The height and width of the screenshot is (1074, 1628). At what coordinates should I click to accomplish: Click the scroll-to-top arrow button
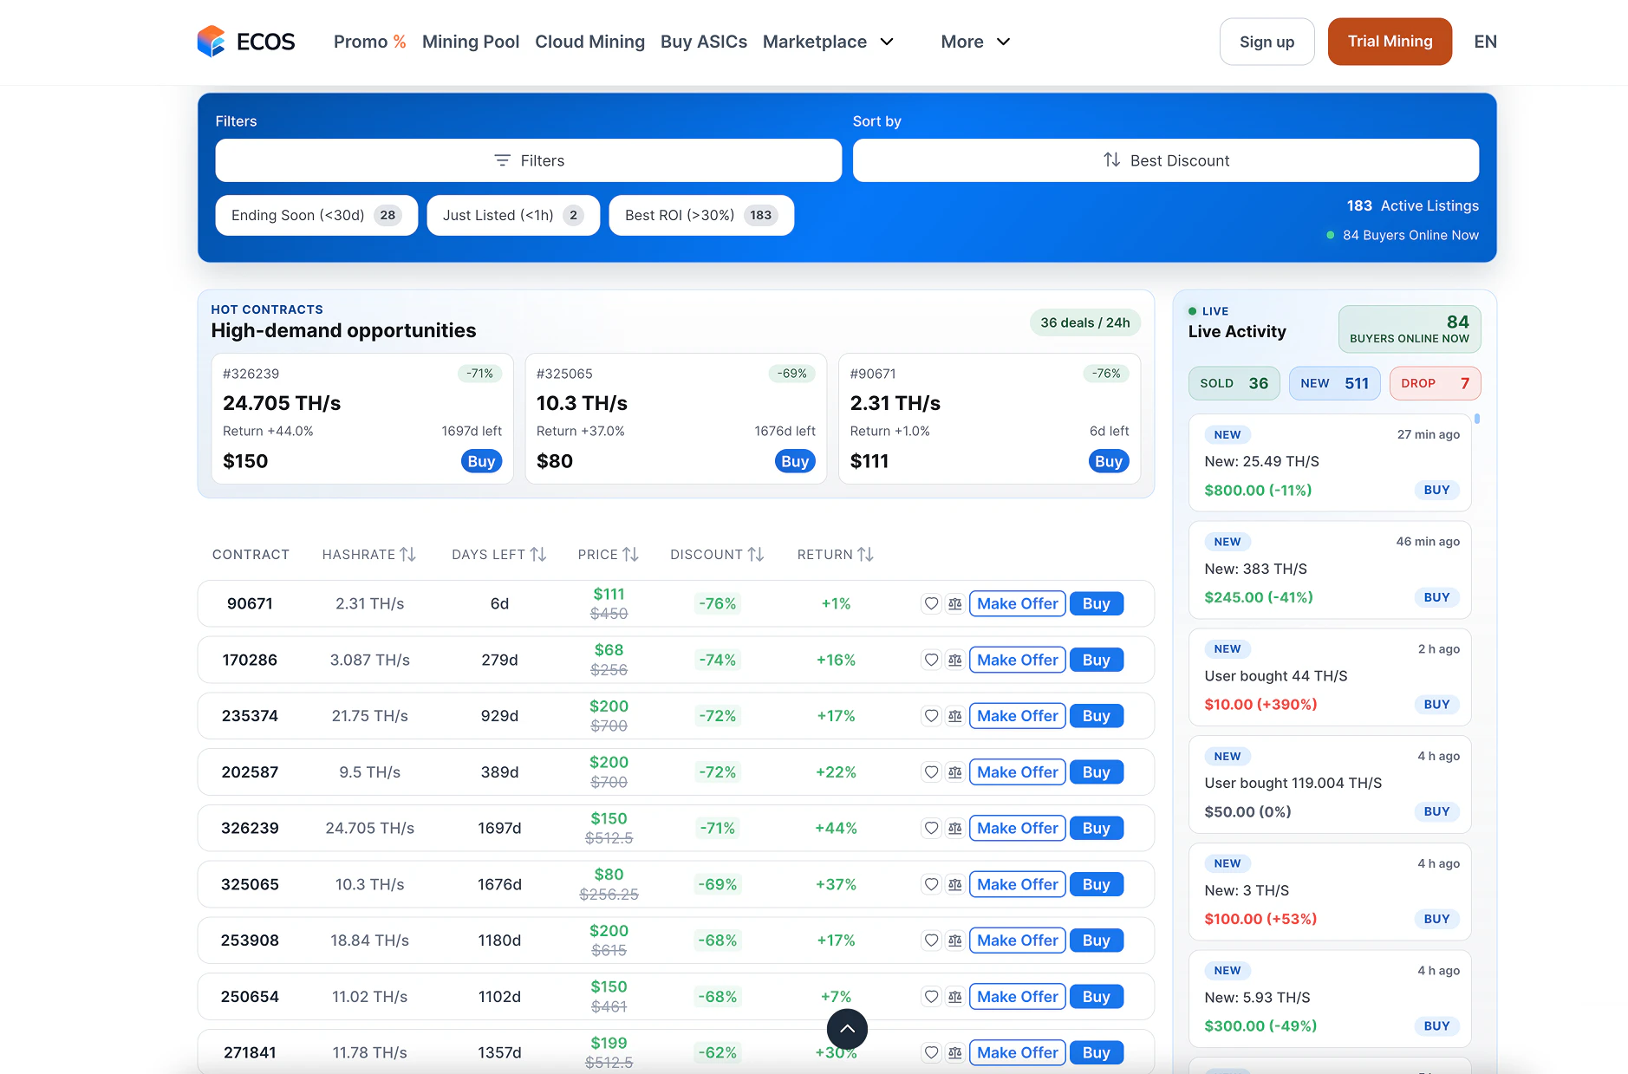pyautogui.click(x=847, y=1030)
